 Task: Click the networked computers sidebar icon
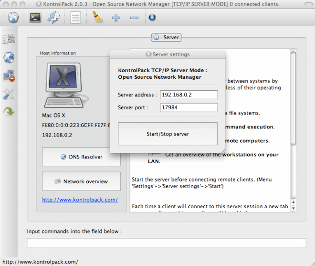[x=9, y=40]
